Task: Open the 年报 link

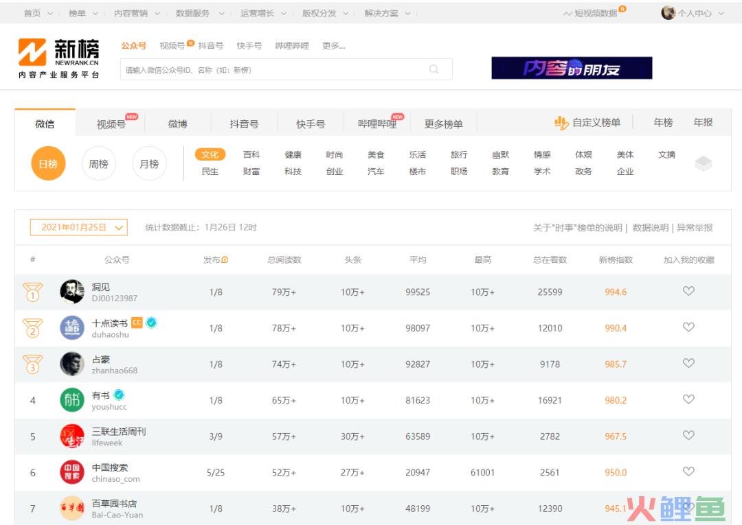Action: click(703, 122)
